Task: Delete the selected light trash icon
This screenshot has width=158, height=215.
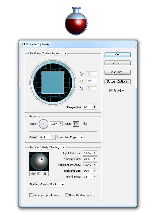Action: [45, 174]
